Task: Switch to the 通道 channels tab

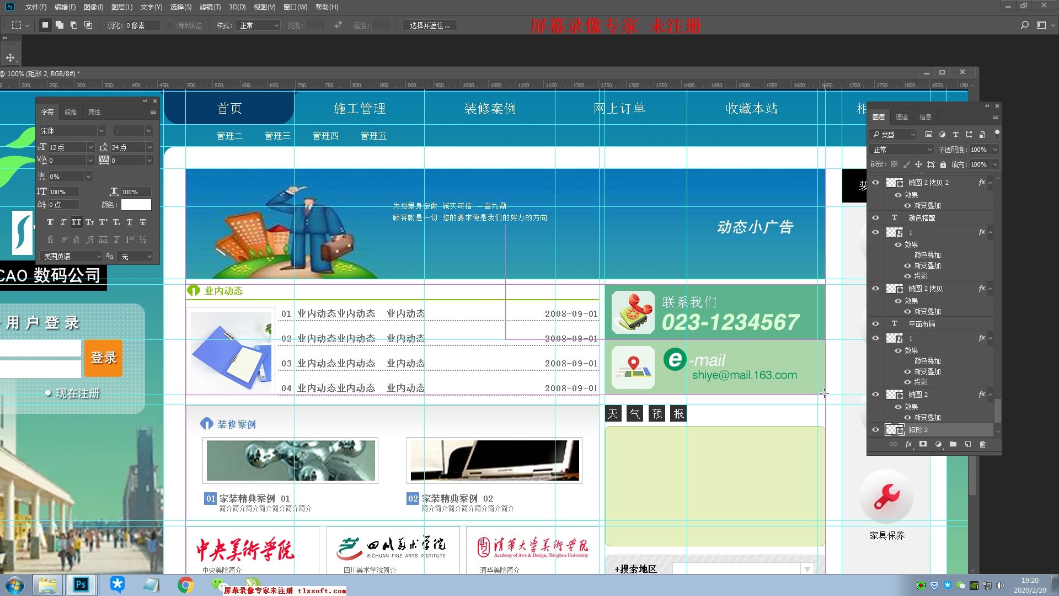Action: click(x=902, y=117)
